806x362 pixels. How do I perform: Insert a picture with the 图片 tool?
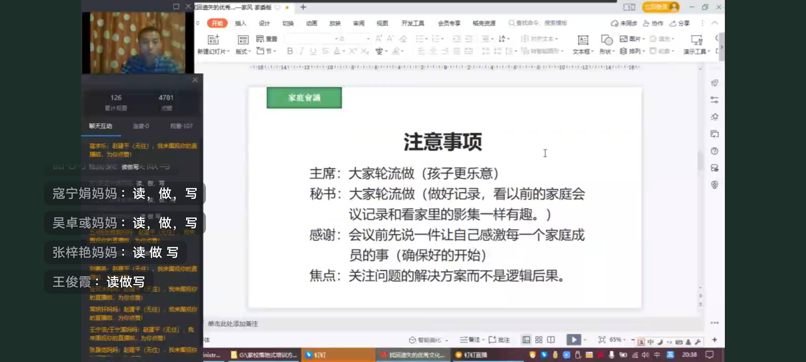pyautogui.click(x=630, y=39)
